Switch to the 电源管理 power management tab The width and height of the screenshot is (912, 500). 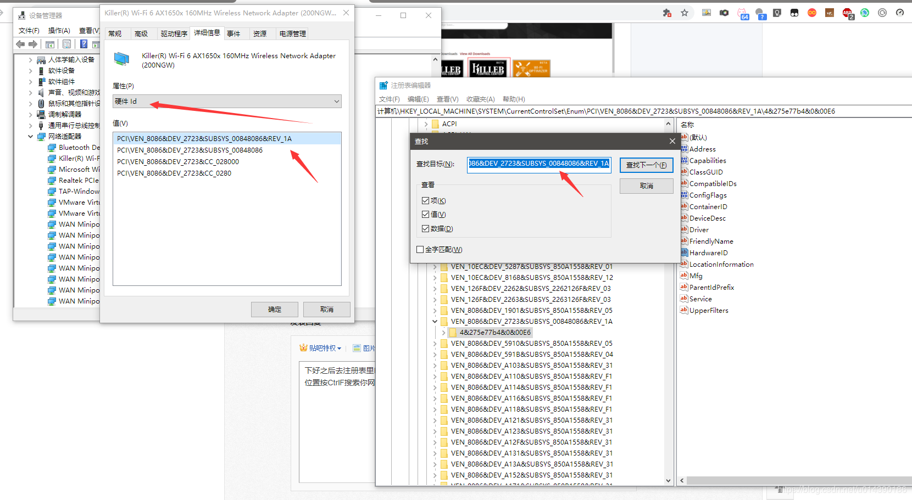pos(292,33)
